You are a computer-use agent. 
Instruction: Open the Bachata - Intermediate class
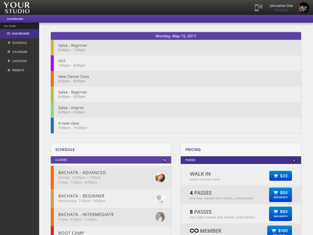pyautogui.click(x=111, y=217)
